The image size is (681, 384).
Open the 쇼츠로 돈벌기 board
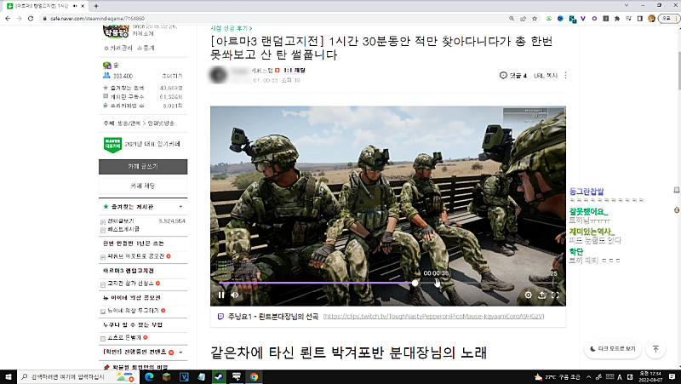[124, 337]
